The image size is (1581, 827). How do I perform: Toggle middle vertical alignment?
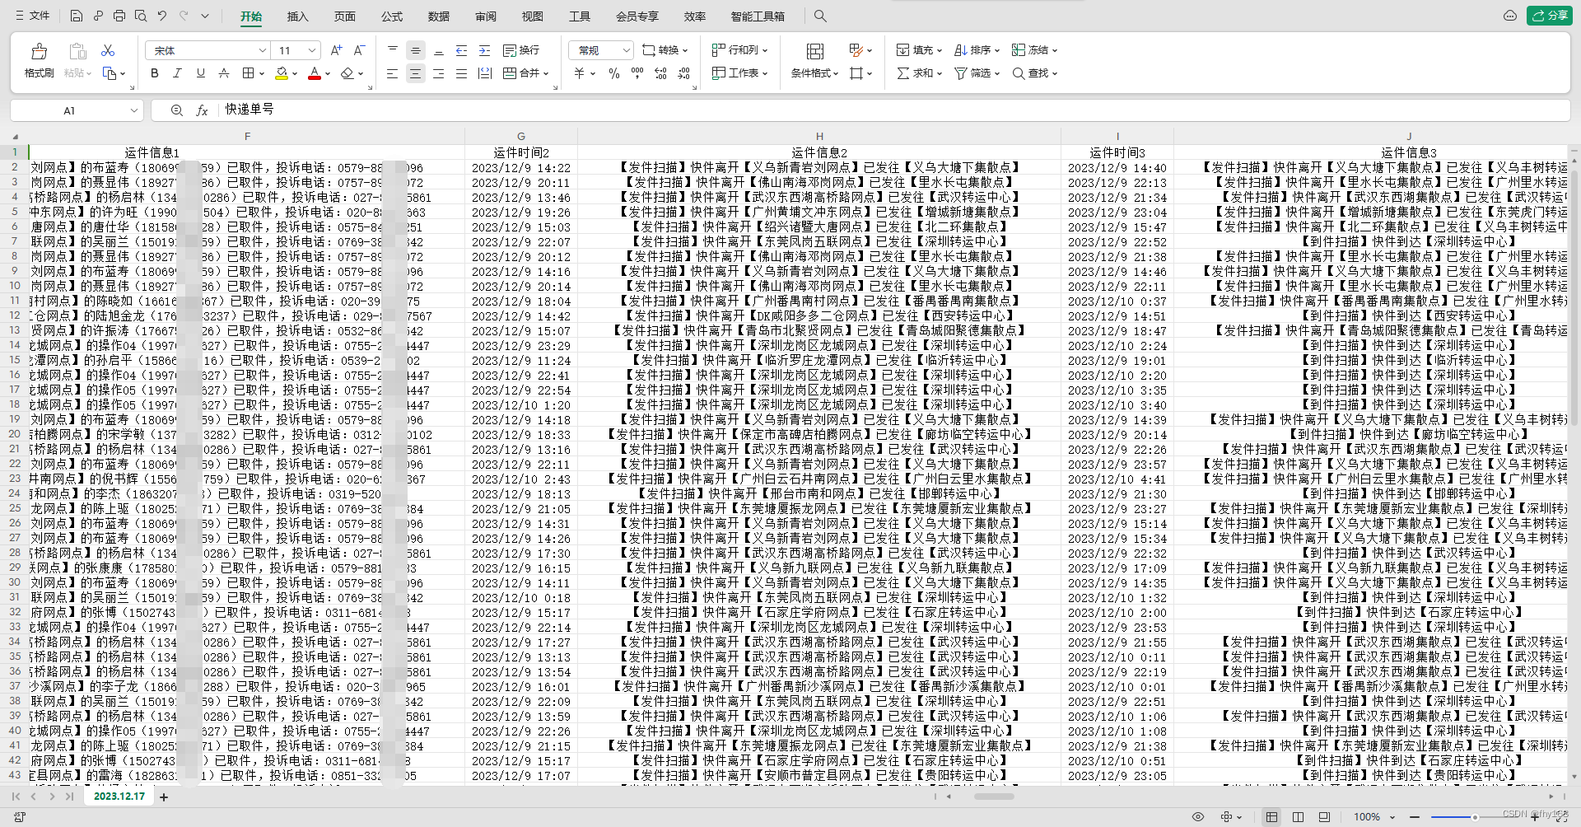click(x=416, y=50)
